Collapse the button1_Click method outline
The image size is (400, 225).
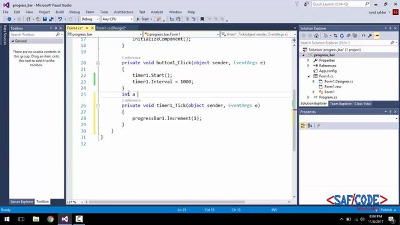(98, 63)
